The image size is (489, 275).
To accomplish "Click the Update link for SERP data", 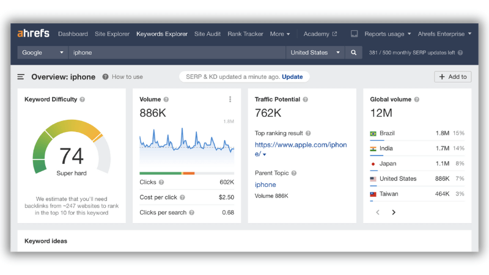I will 292,77.
